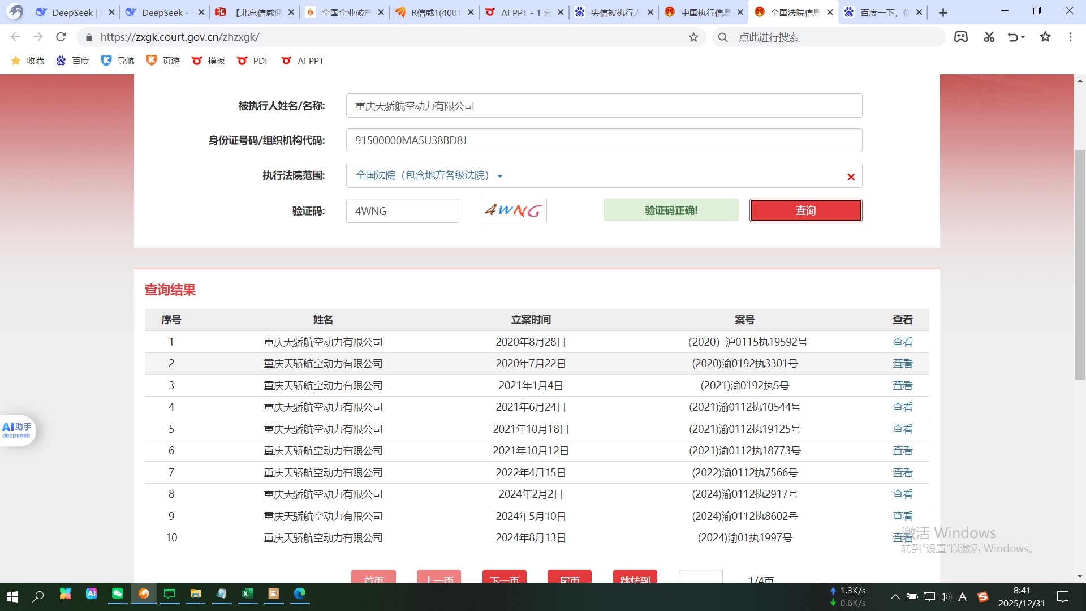Open Excel from the taskbar
The height and width of the screenshot is (611, 1086).
click(247, 593)
